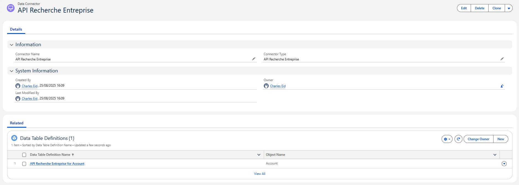The image size is (519, 185).
Task: Check the API Recherche Entreprise for Account row
Action: (x=24, y=164)
